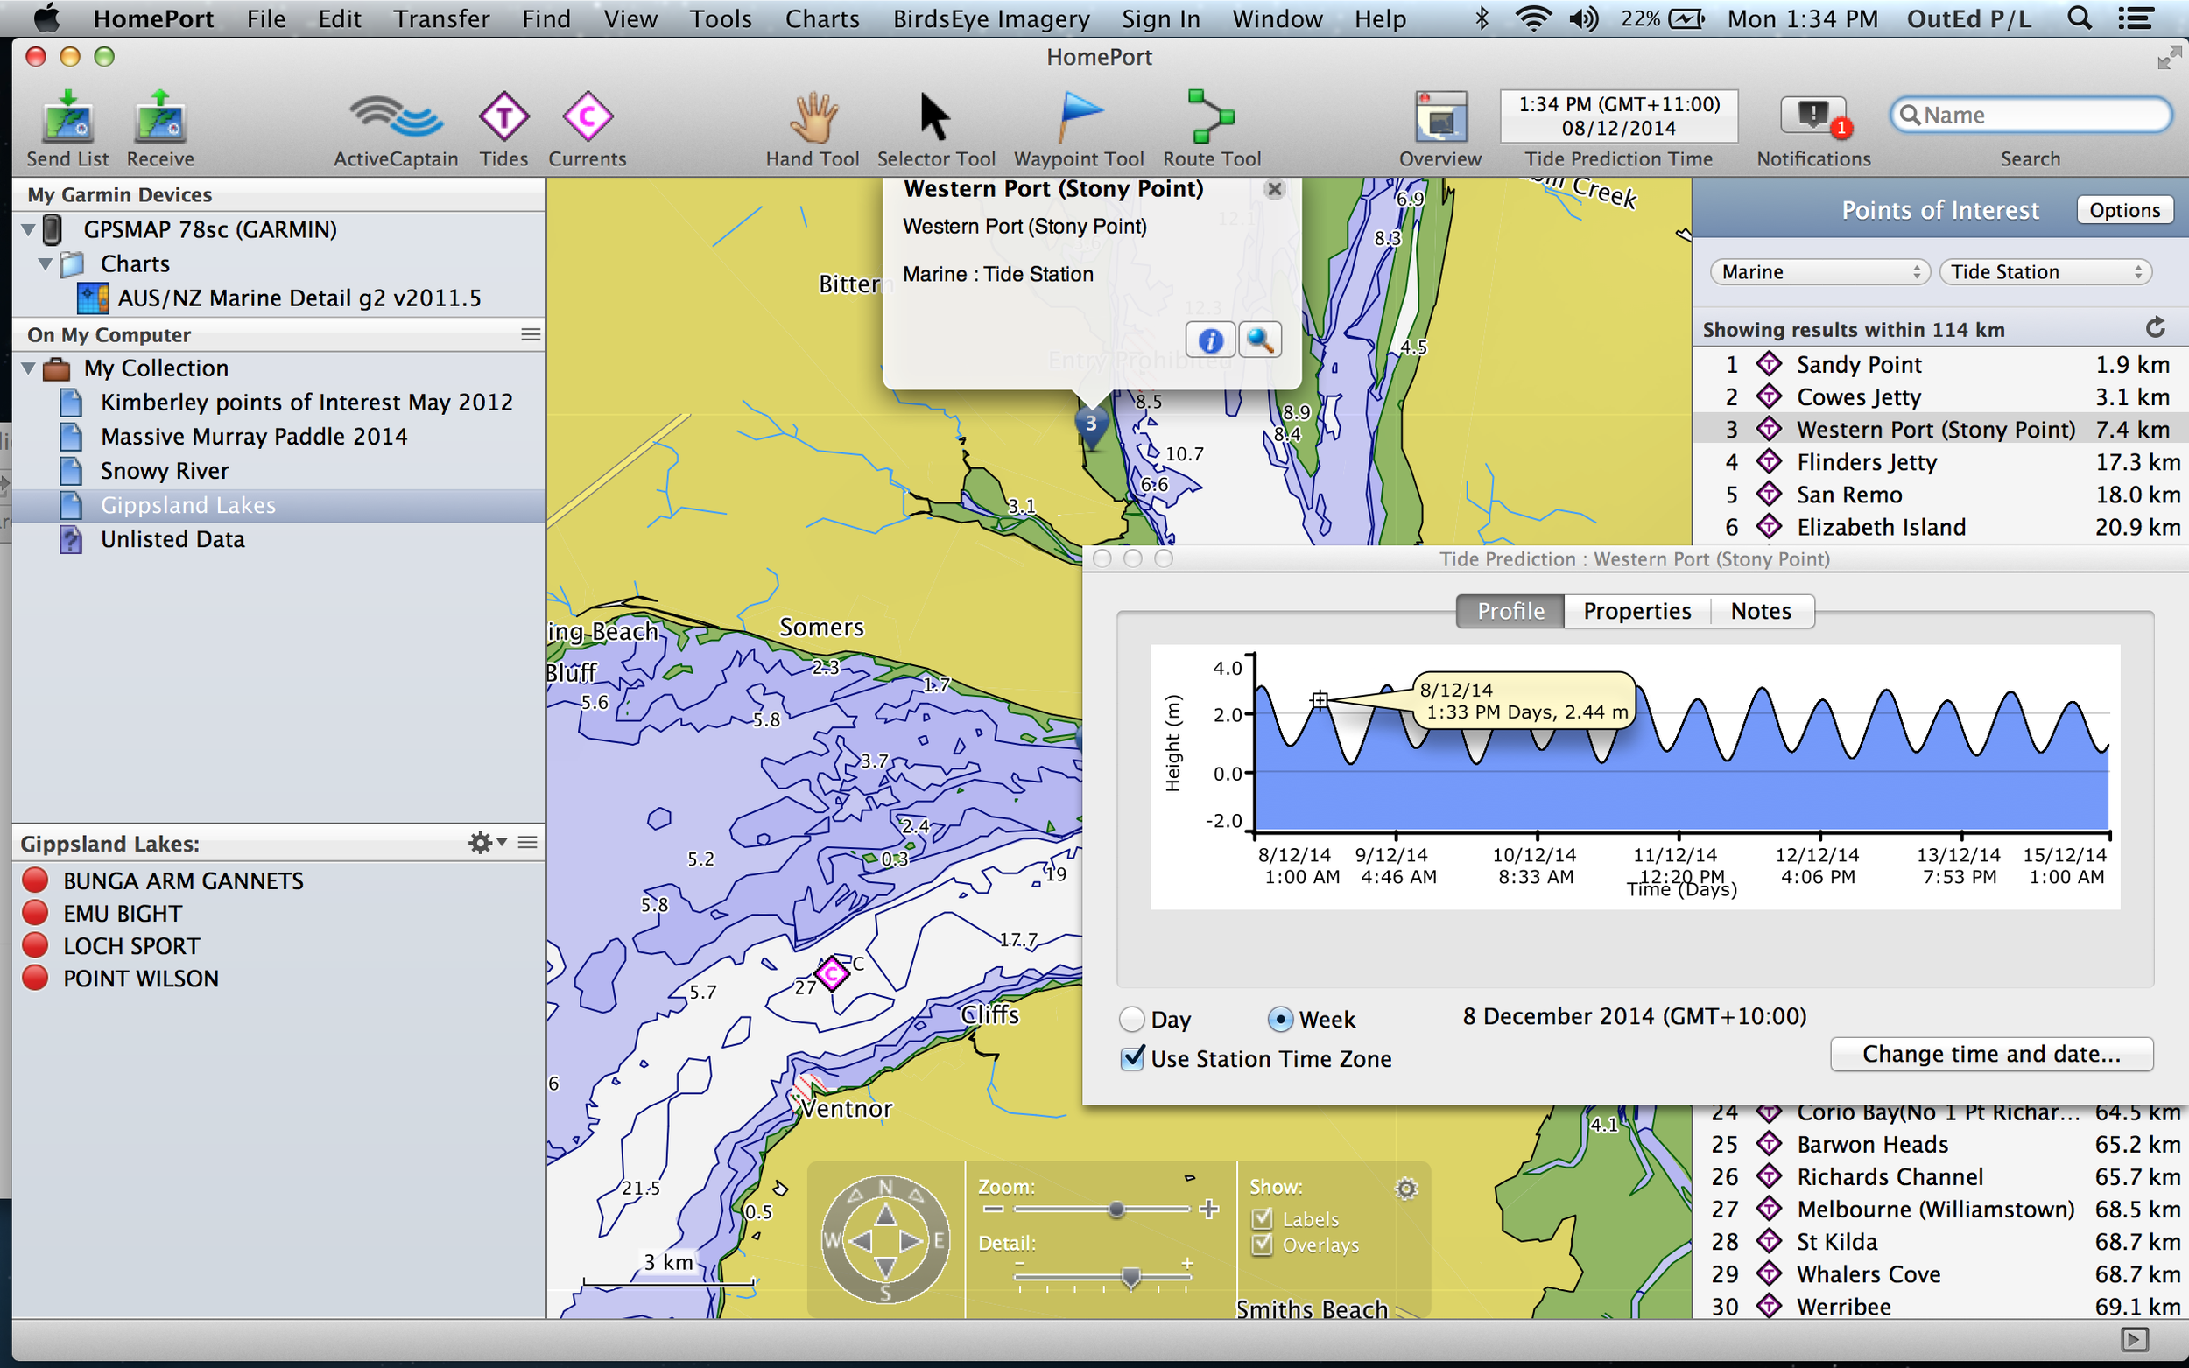Click the Send List toolbar icon
The width and height of the screenshot is (2189, 1368).
point(68,116)
